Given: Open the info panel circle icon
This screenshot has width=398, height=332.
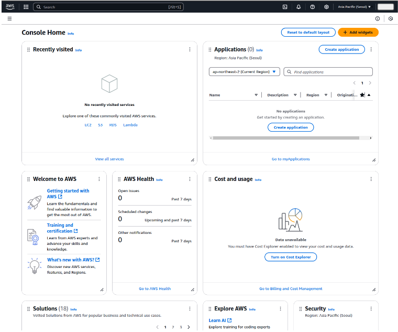Looking at the screenshot, I should tap(378, 18).
